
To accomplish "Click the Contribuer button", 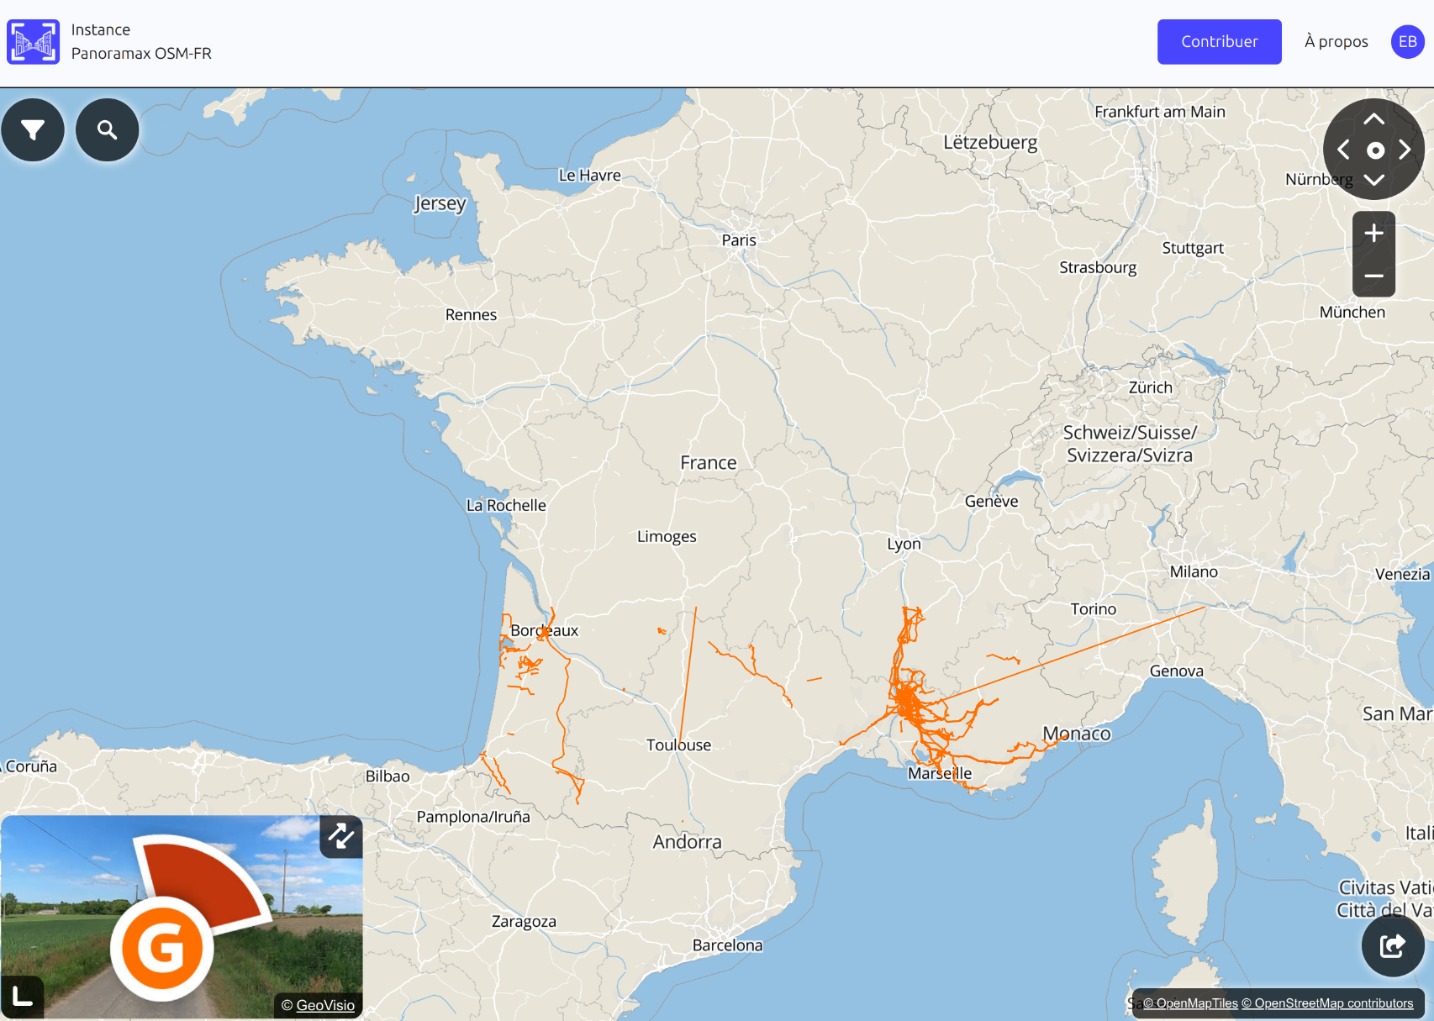I will [1219, 42].
